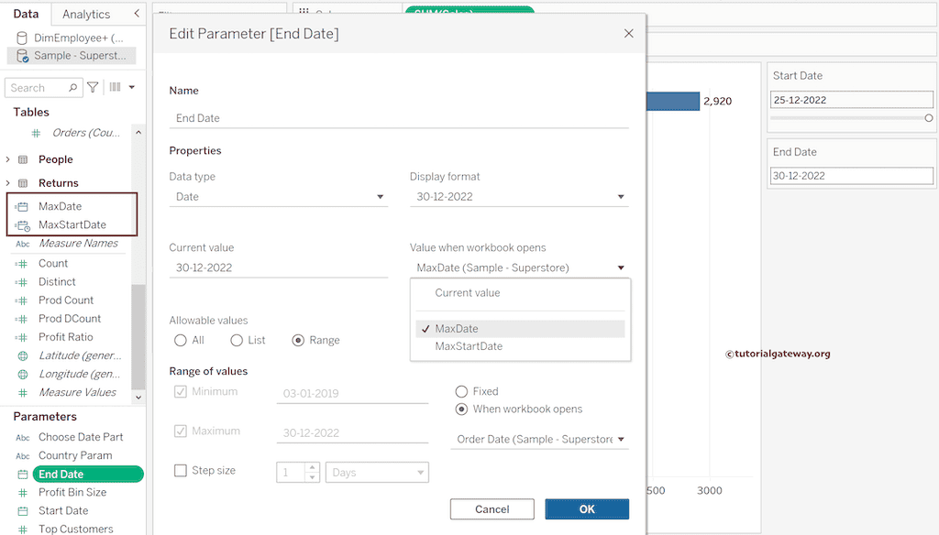Click the magnifier icon in the Search field
The height and width of the screenshot is (535, 939).
(x=73, y=87)
